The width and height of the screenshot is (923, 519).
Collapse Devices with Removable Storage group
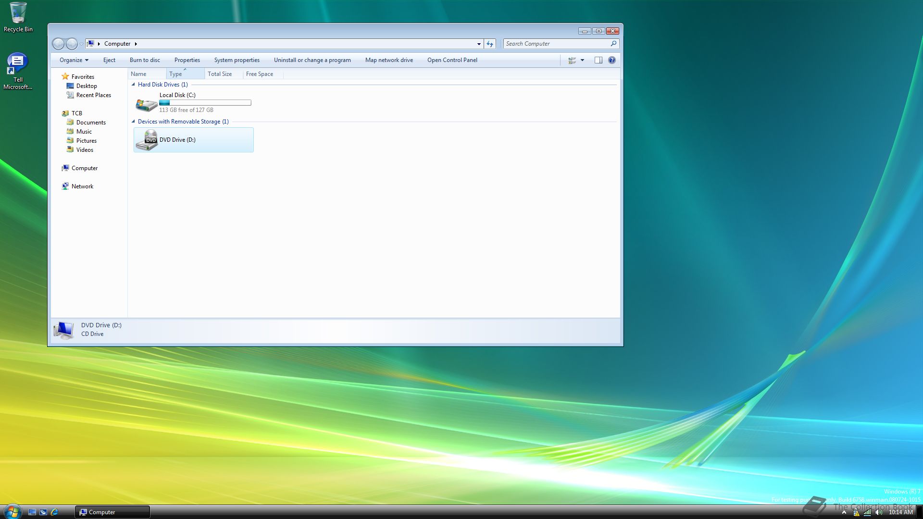pos(133,122)
